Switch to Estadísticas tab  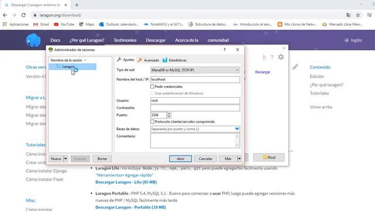click(175, 60)
